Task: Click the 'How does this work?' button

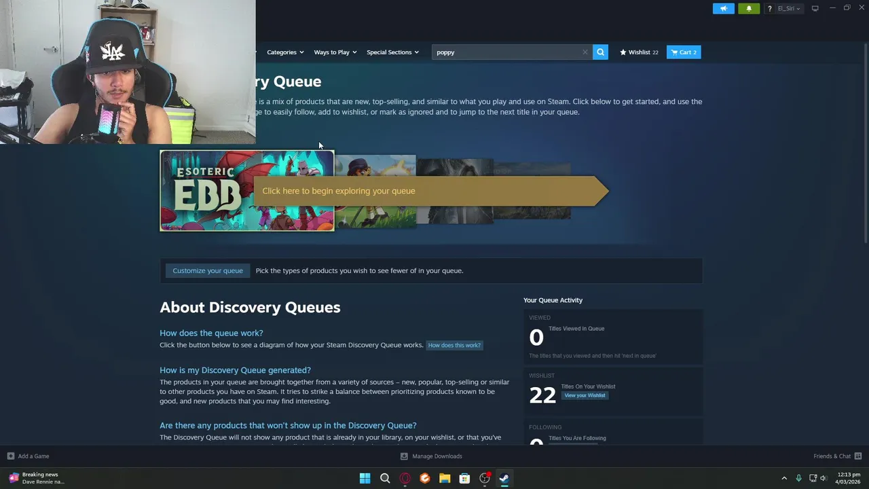Action: pos(454,345)
